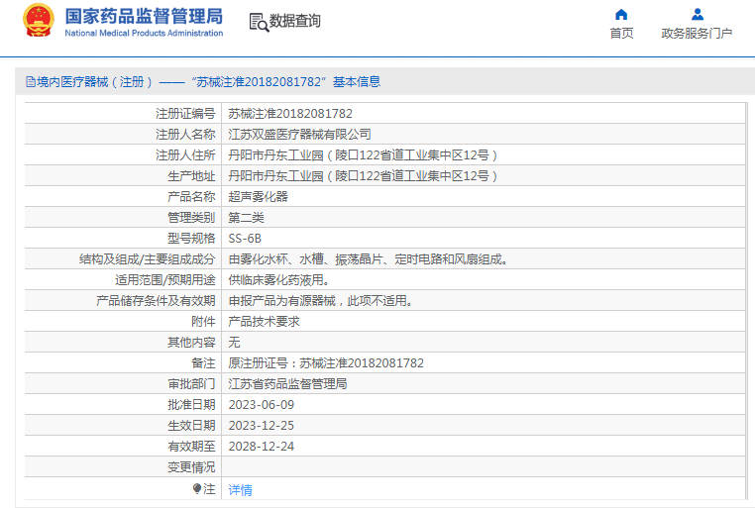Click the model specification SS-6B value

(x=245, y=239)
